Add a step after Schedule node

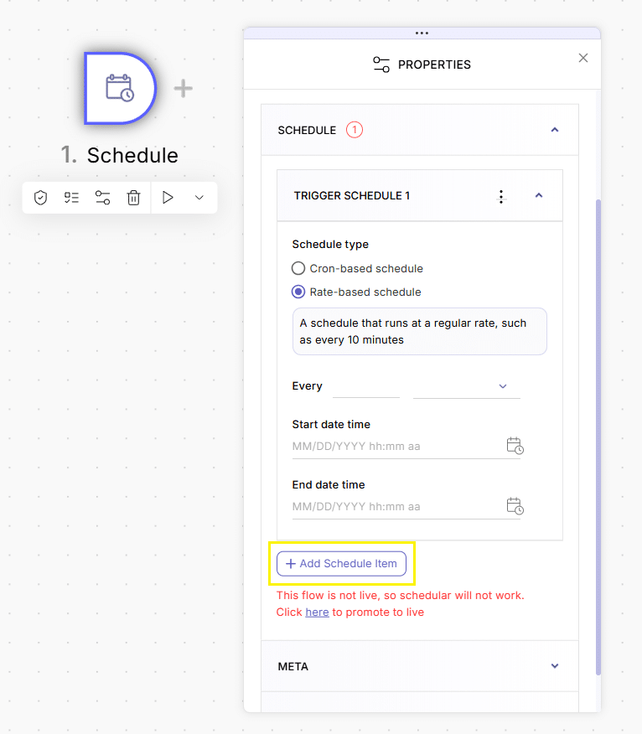183,89
